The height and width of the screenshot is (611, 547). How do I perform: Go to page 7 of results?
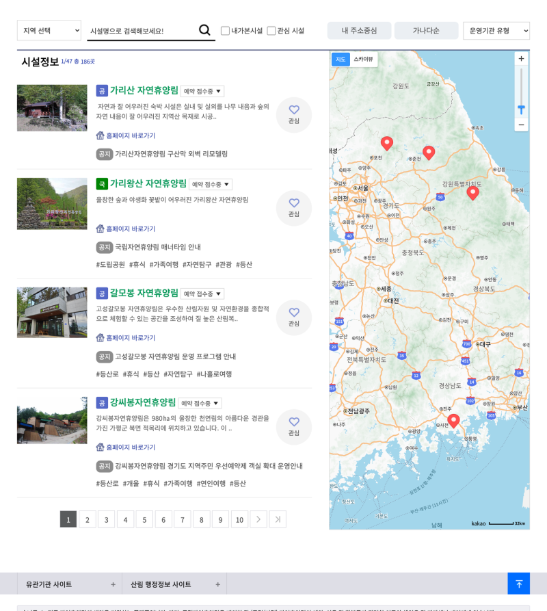[182, 519]
